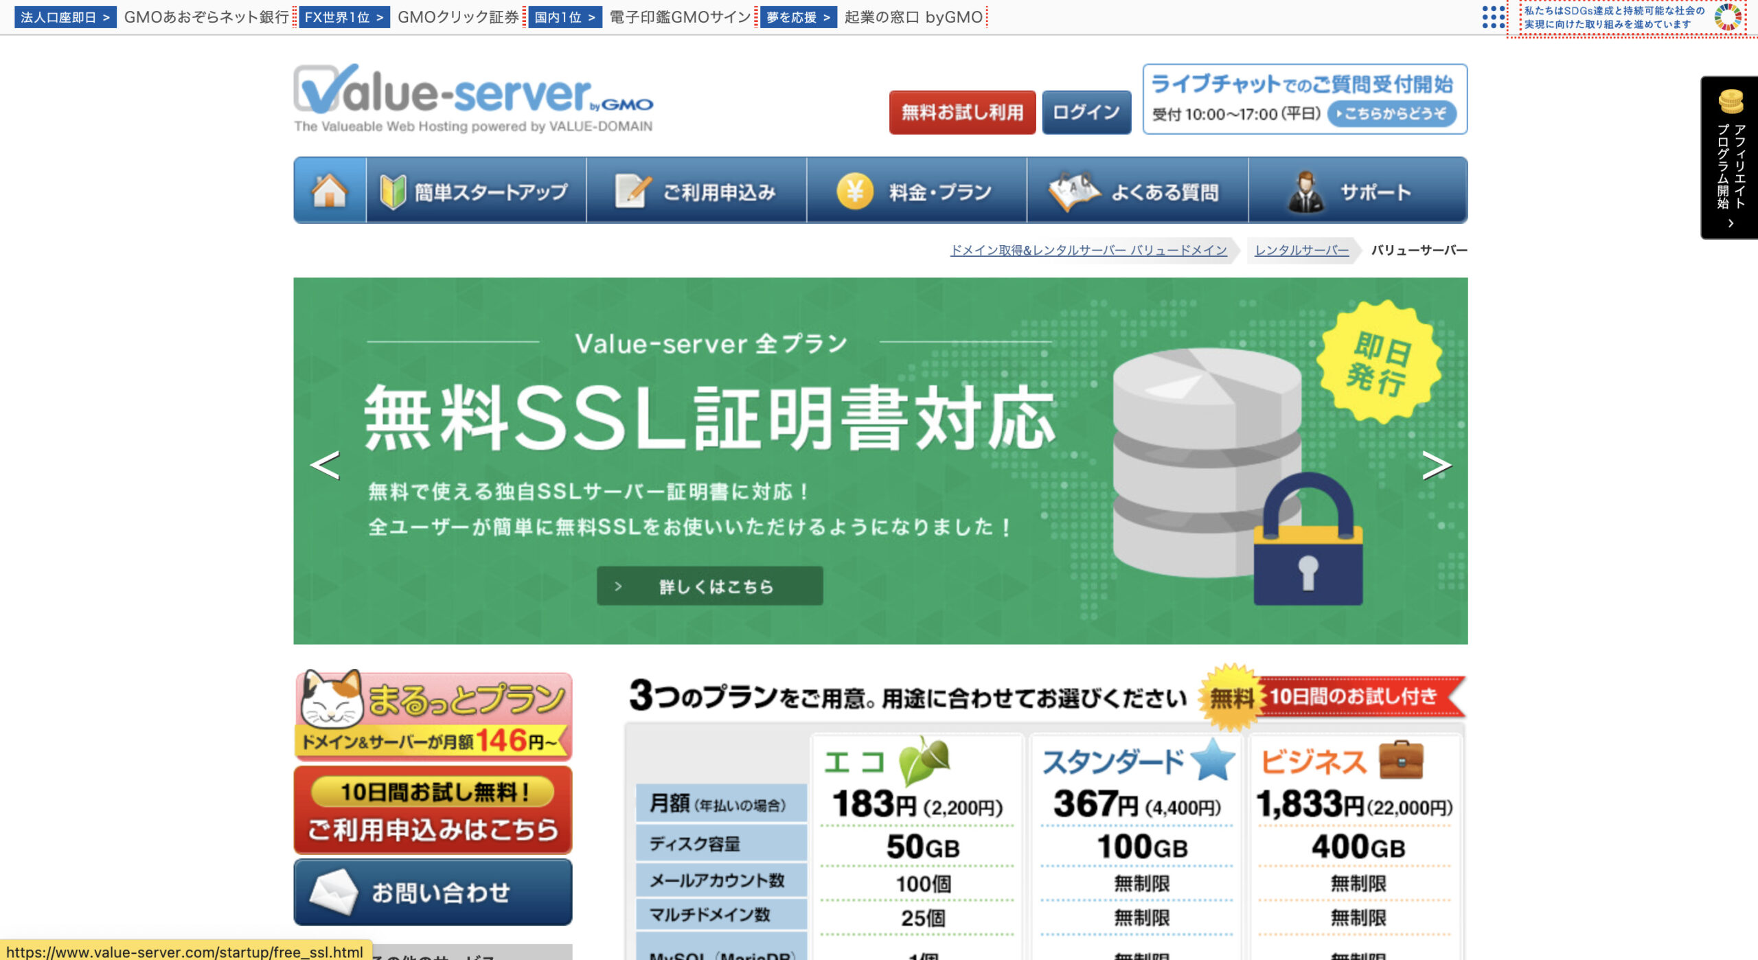Show next banner slide arrow
The width and height of the screenshot is (1758, 960).
[1437, 465]
